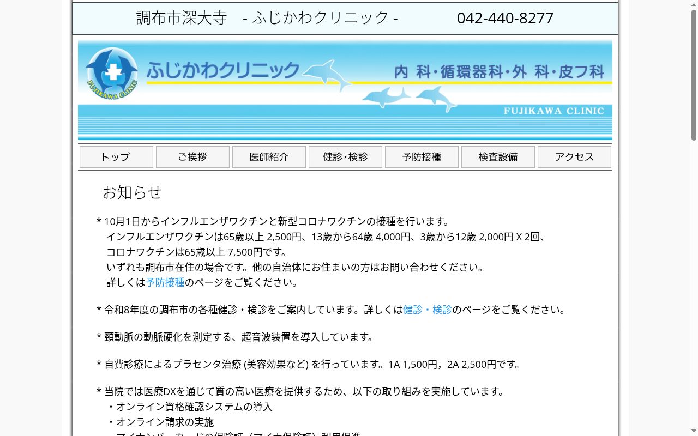The image size is (698, 436).
Task: Follow the 予防接種 link in the vaccine notice
Action: [x=165, y=282]
